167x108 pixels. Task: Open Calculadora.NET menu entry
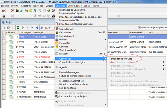tap(68, 36)
